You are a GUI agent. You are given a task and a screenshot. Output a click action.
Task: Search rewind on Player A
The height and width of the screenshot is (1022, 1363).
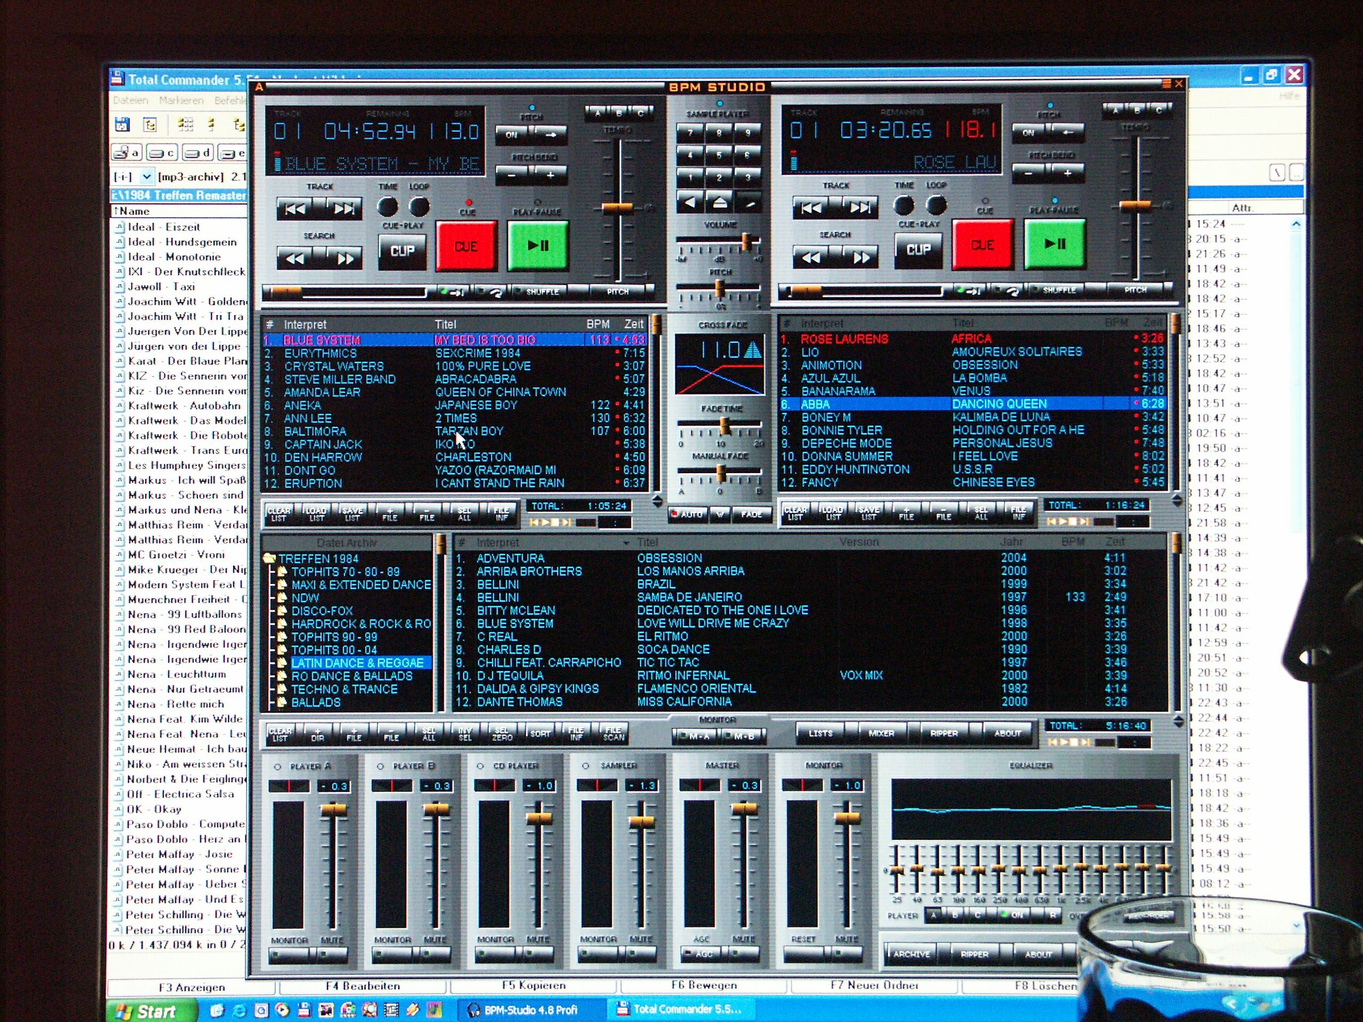[295, 258]
